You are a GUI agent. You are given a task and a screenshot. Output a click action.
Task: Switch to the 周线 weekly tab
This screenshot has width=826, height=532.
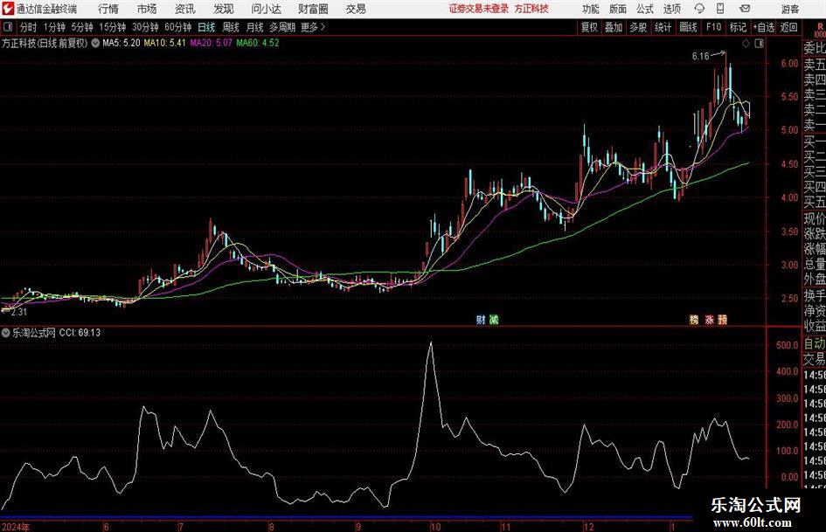pyautogui.click(x=230, y=27)
